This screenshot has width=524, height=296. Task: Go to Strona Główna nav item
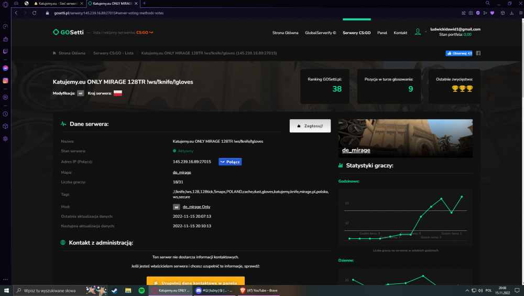coord(285,33)
